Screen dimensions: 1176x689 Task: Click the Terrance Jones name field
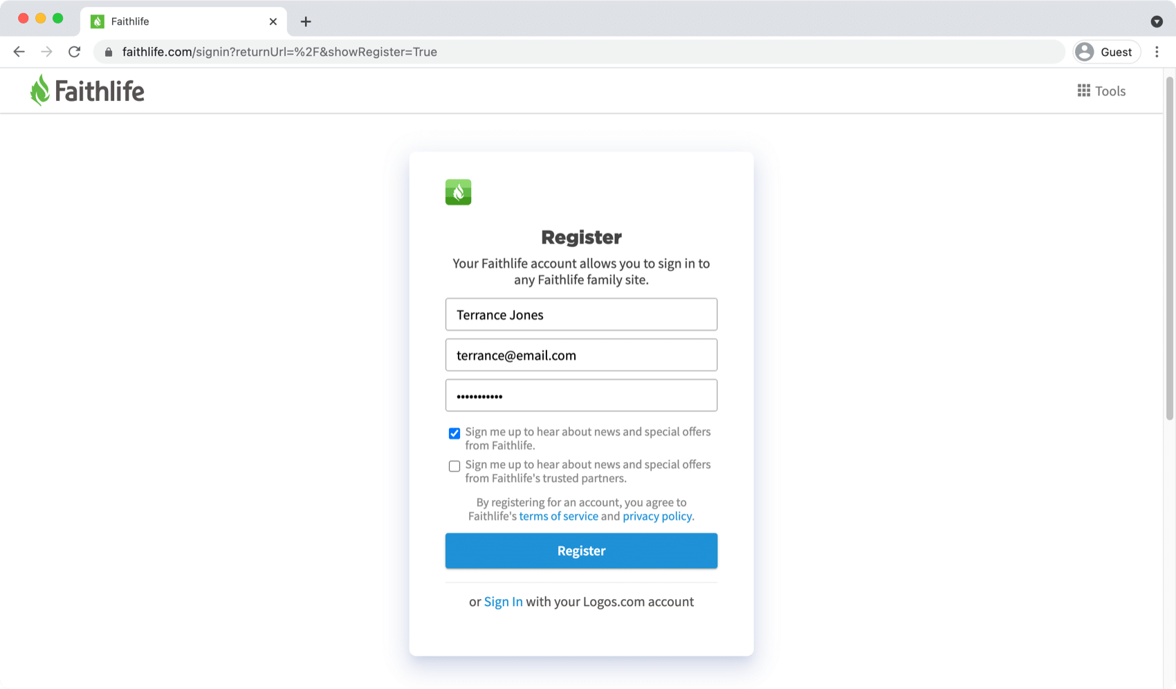click(x=581, y=315)
